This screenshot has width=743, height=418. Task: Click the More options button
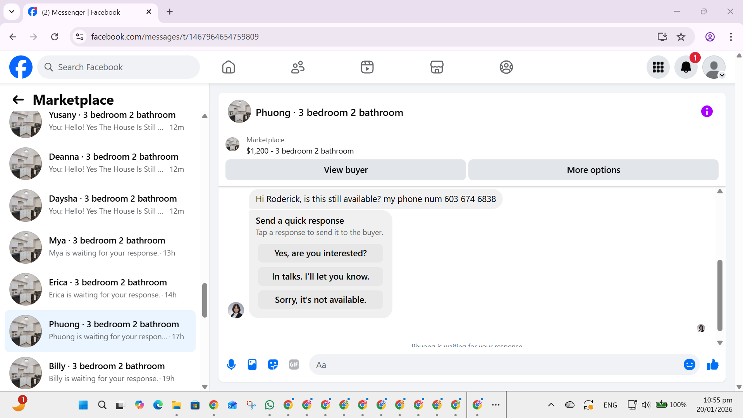pyautogui.click(x=593, y=170)
